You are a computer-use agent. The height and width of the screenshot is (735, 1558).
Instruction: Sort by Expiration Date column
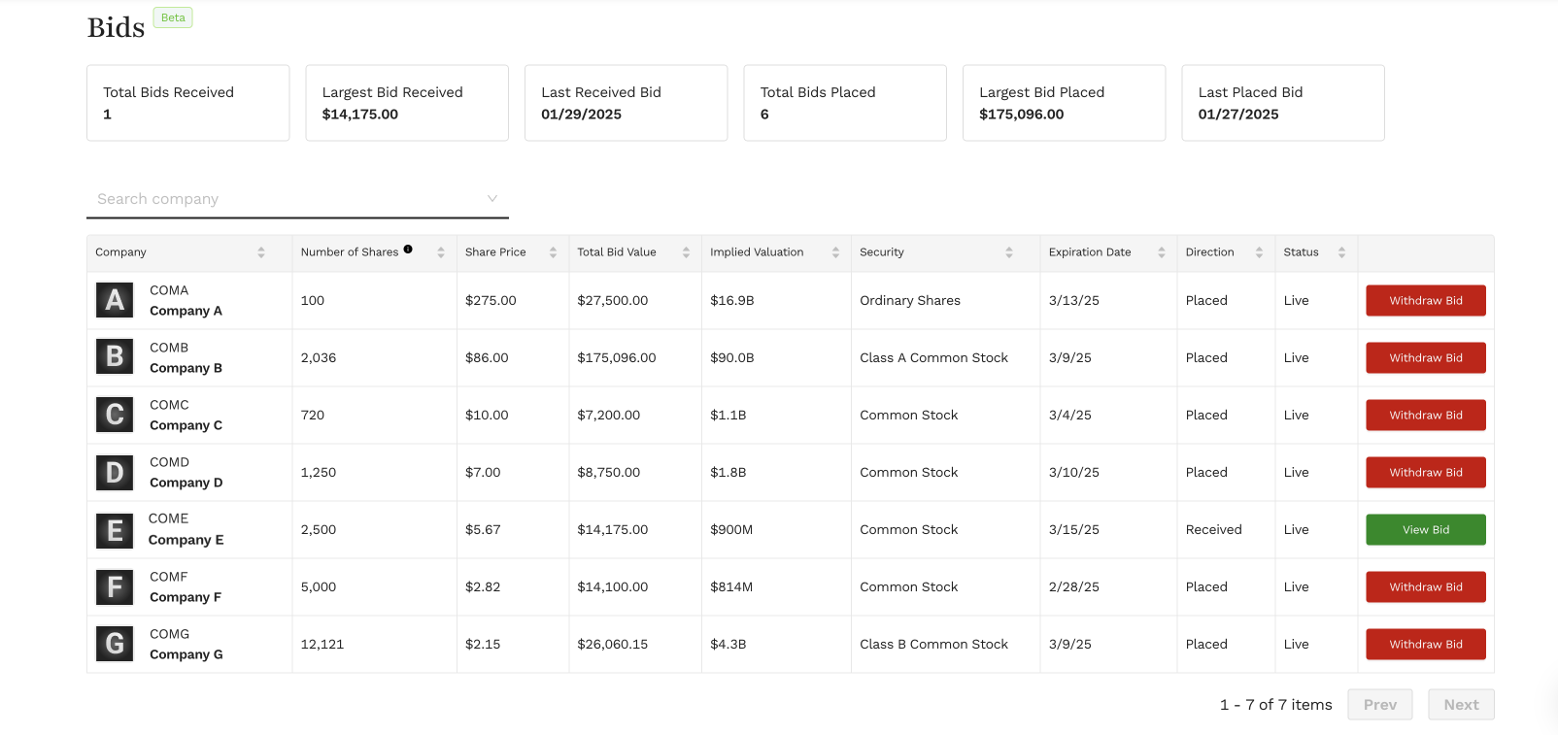click(x=1161, y=252)
